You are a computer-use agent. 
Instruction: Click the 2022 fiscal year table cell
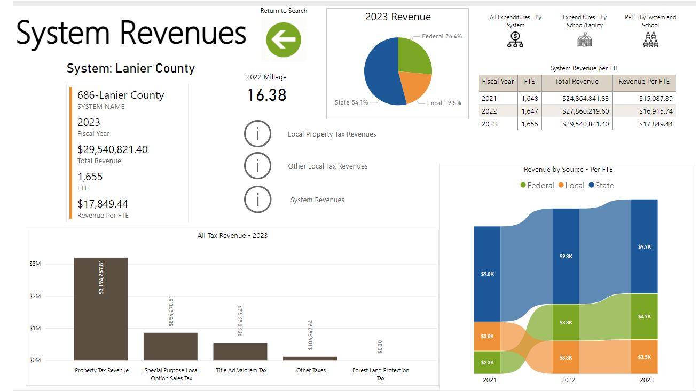point(498,111)
